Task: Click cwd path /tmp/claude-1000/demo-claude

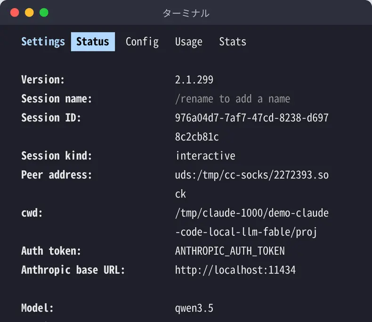Action: (252, 213)
